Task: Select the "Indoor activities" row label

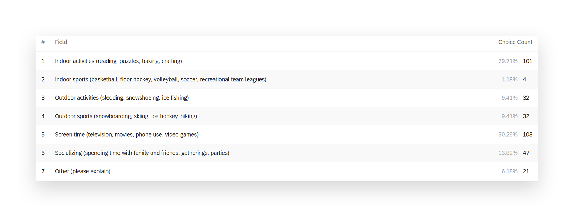Action: [x=118, y=61]
